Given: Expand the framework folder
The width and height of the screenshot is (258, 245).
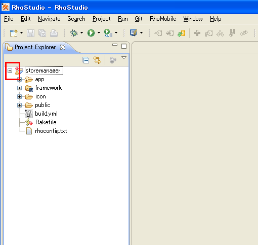Looking at the screenshot, I should point(19,88).
